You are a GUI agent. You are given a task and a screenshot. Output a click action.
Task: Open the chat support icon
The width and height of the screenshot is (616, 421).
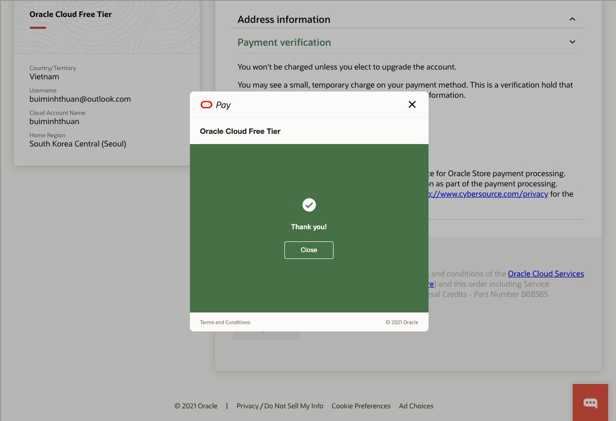590,403
